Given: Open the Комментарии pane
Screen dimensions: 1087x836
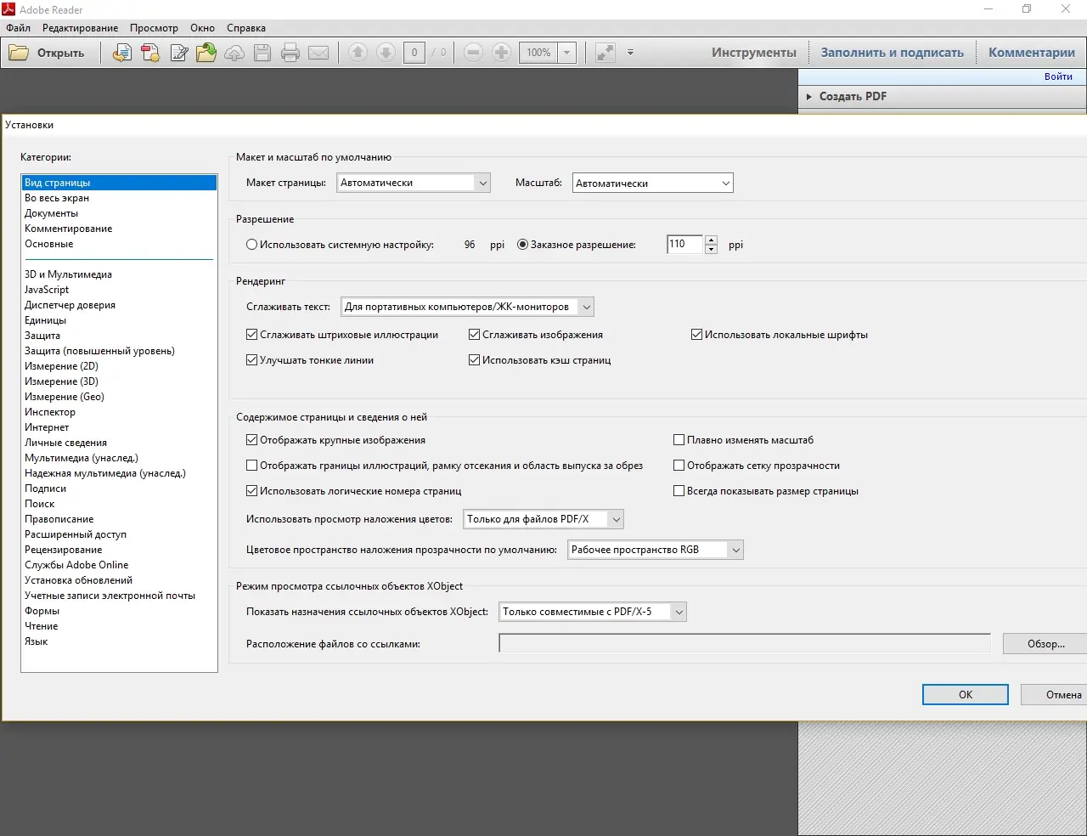Looking at the screenshot, I should pyautogui.click(x=1032, y=53).
